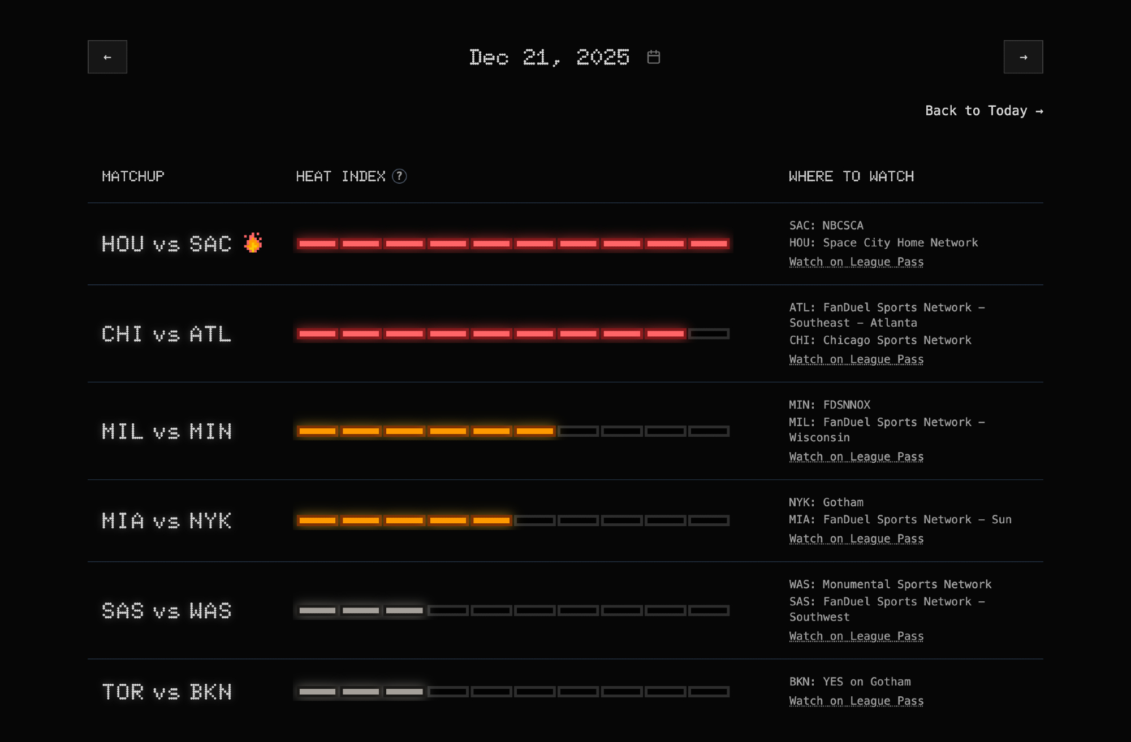This screenshot has width=1131, height=742.
Task: Click the Dec 21, 2025 date heading
Action: click(x=549, y=57)
